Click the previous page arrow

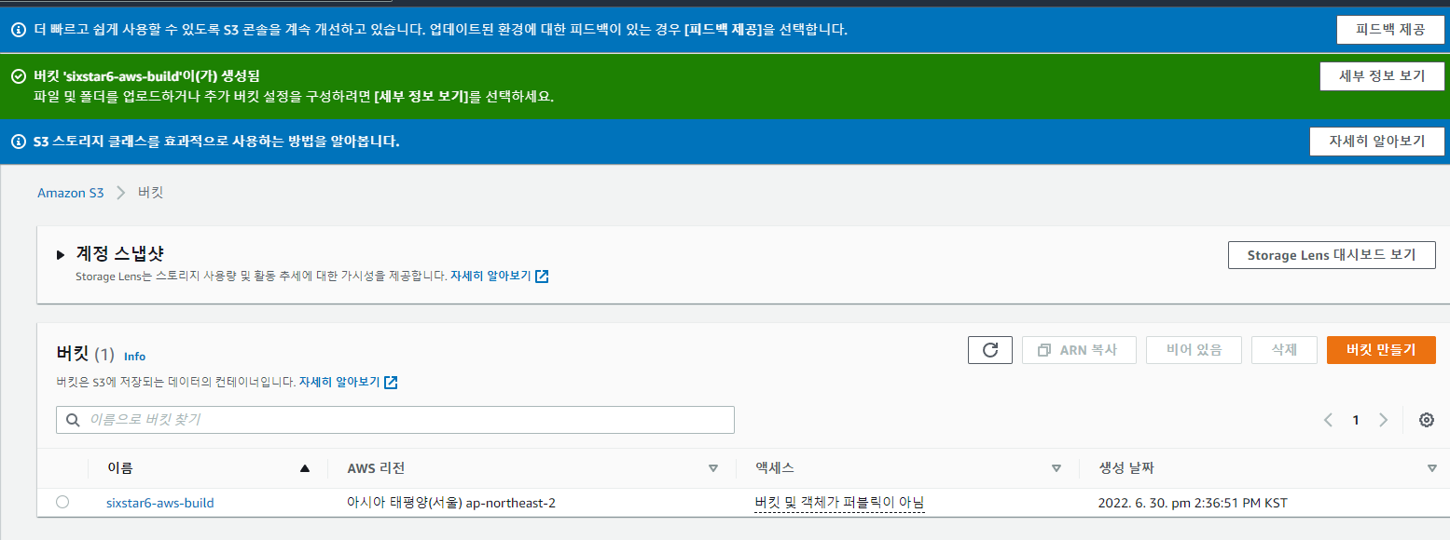pyautogui.click(x=1328, y=420)
